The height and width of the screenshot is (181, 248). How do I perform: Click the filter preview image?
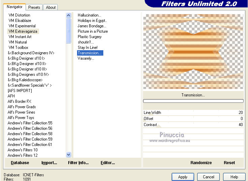(193, 52)
